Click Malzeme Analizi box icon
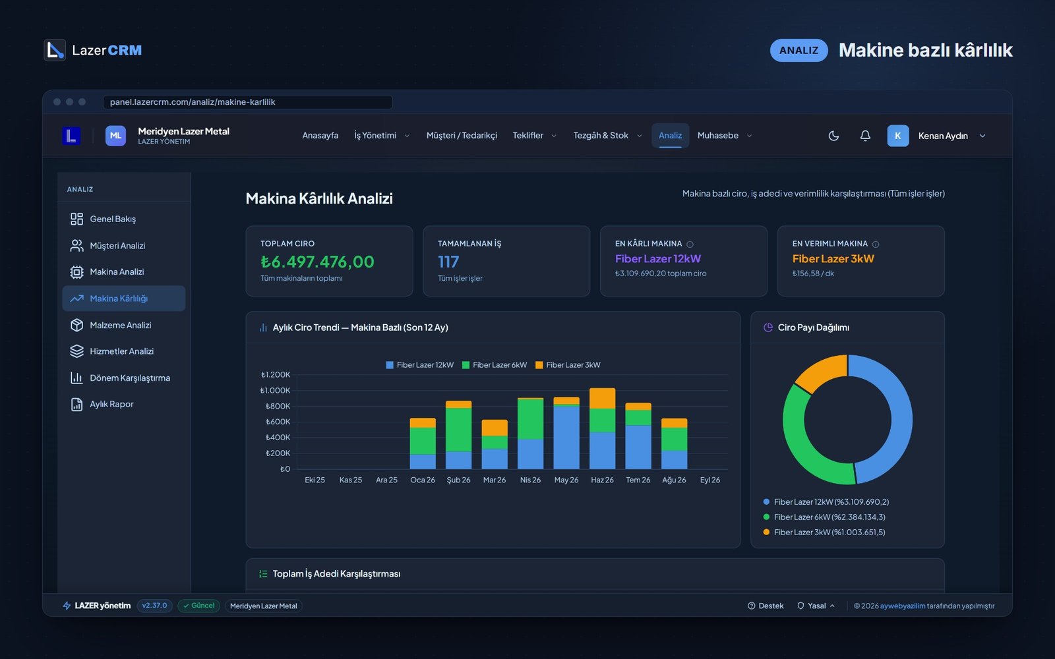1055x659 pixels. [x=76, y=325]
